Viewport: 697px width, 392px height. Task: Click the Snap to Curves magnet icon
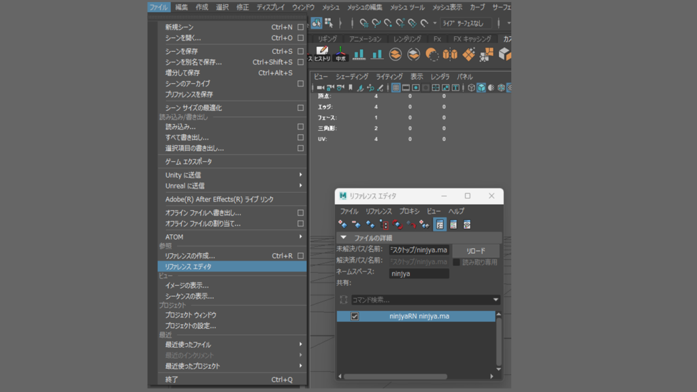click(376, 22)
